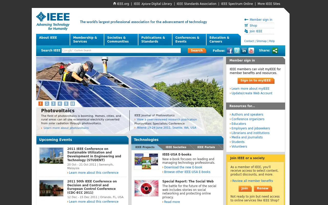The image size is (328, 205).
Task: Click the Search IEEE input field
Action: tap(121, 50)
